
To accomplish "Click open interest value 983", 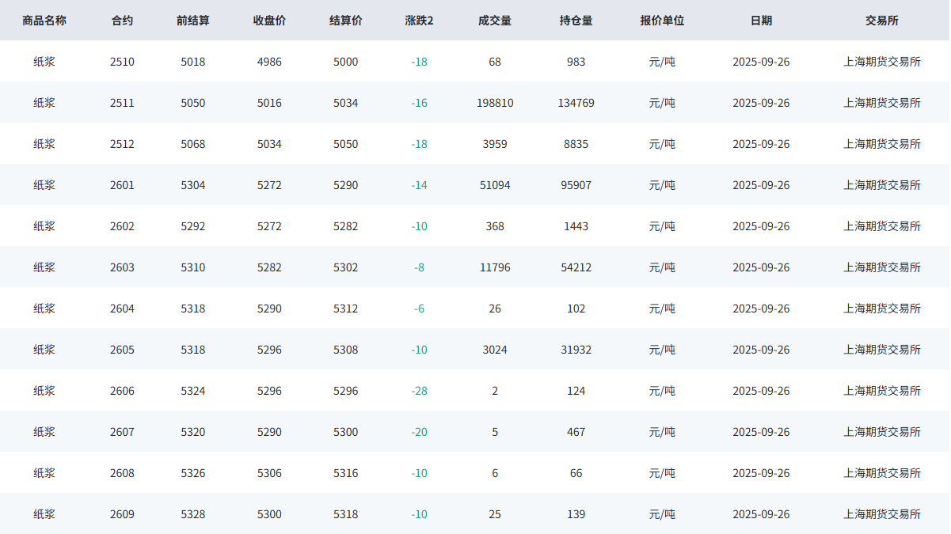I will pos(576,62).
